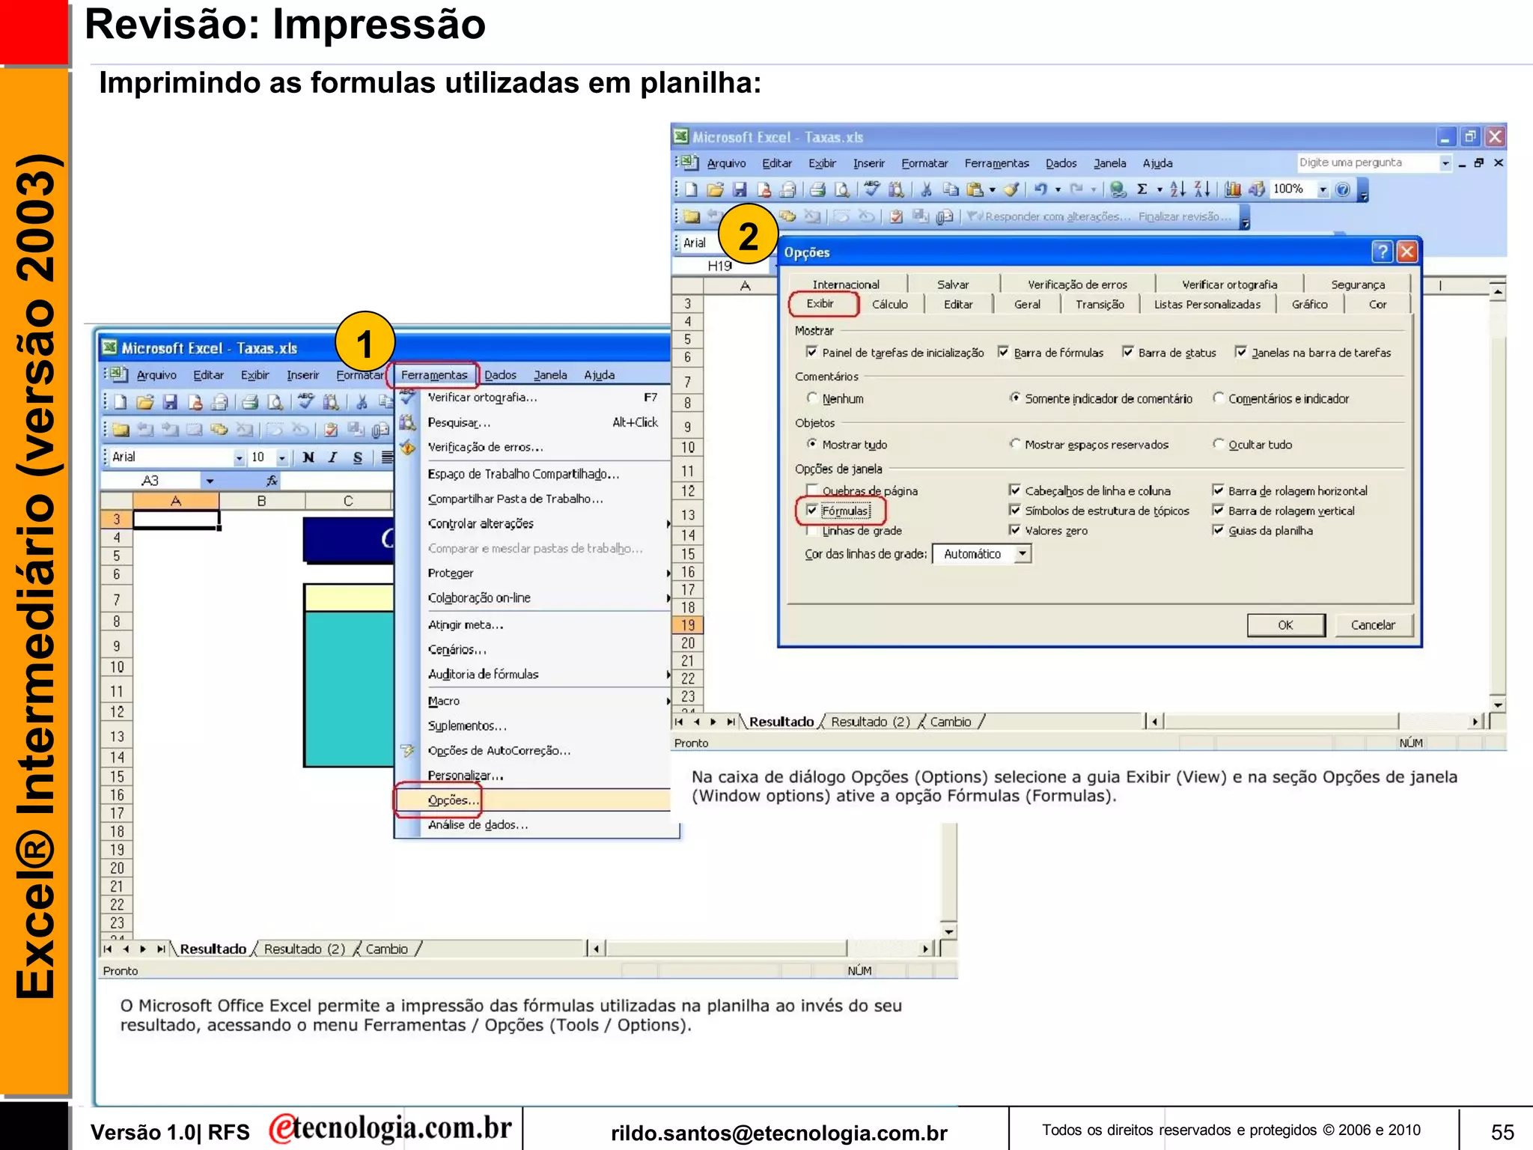Click Format Painter brush icon in right window
The image size is (1533, 1150).
click(x=1011, y=189)
